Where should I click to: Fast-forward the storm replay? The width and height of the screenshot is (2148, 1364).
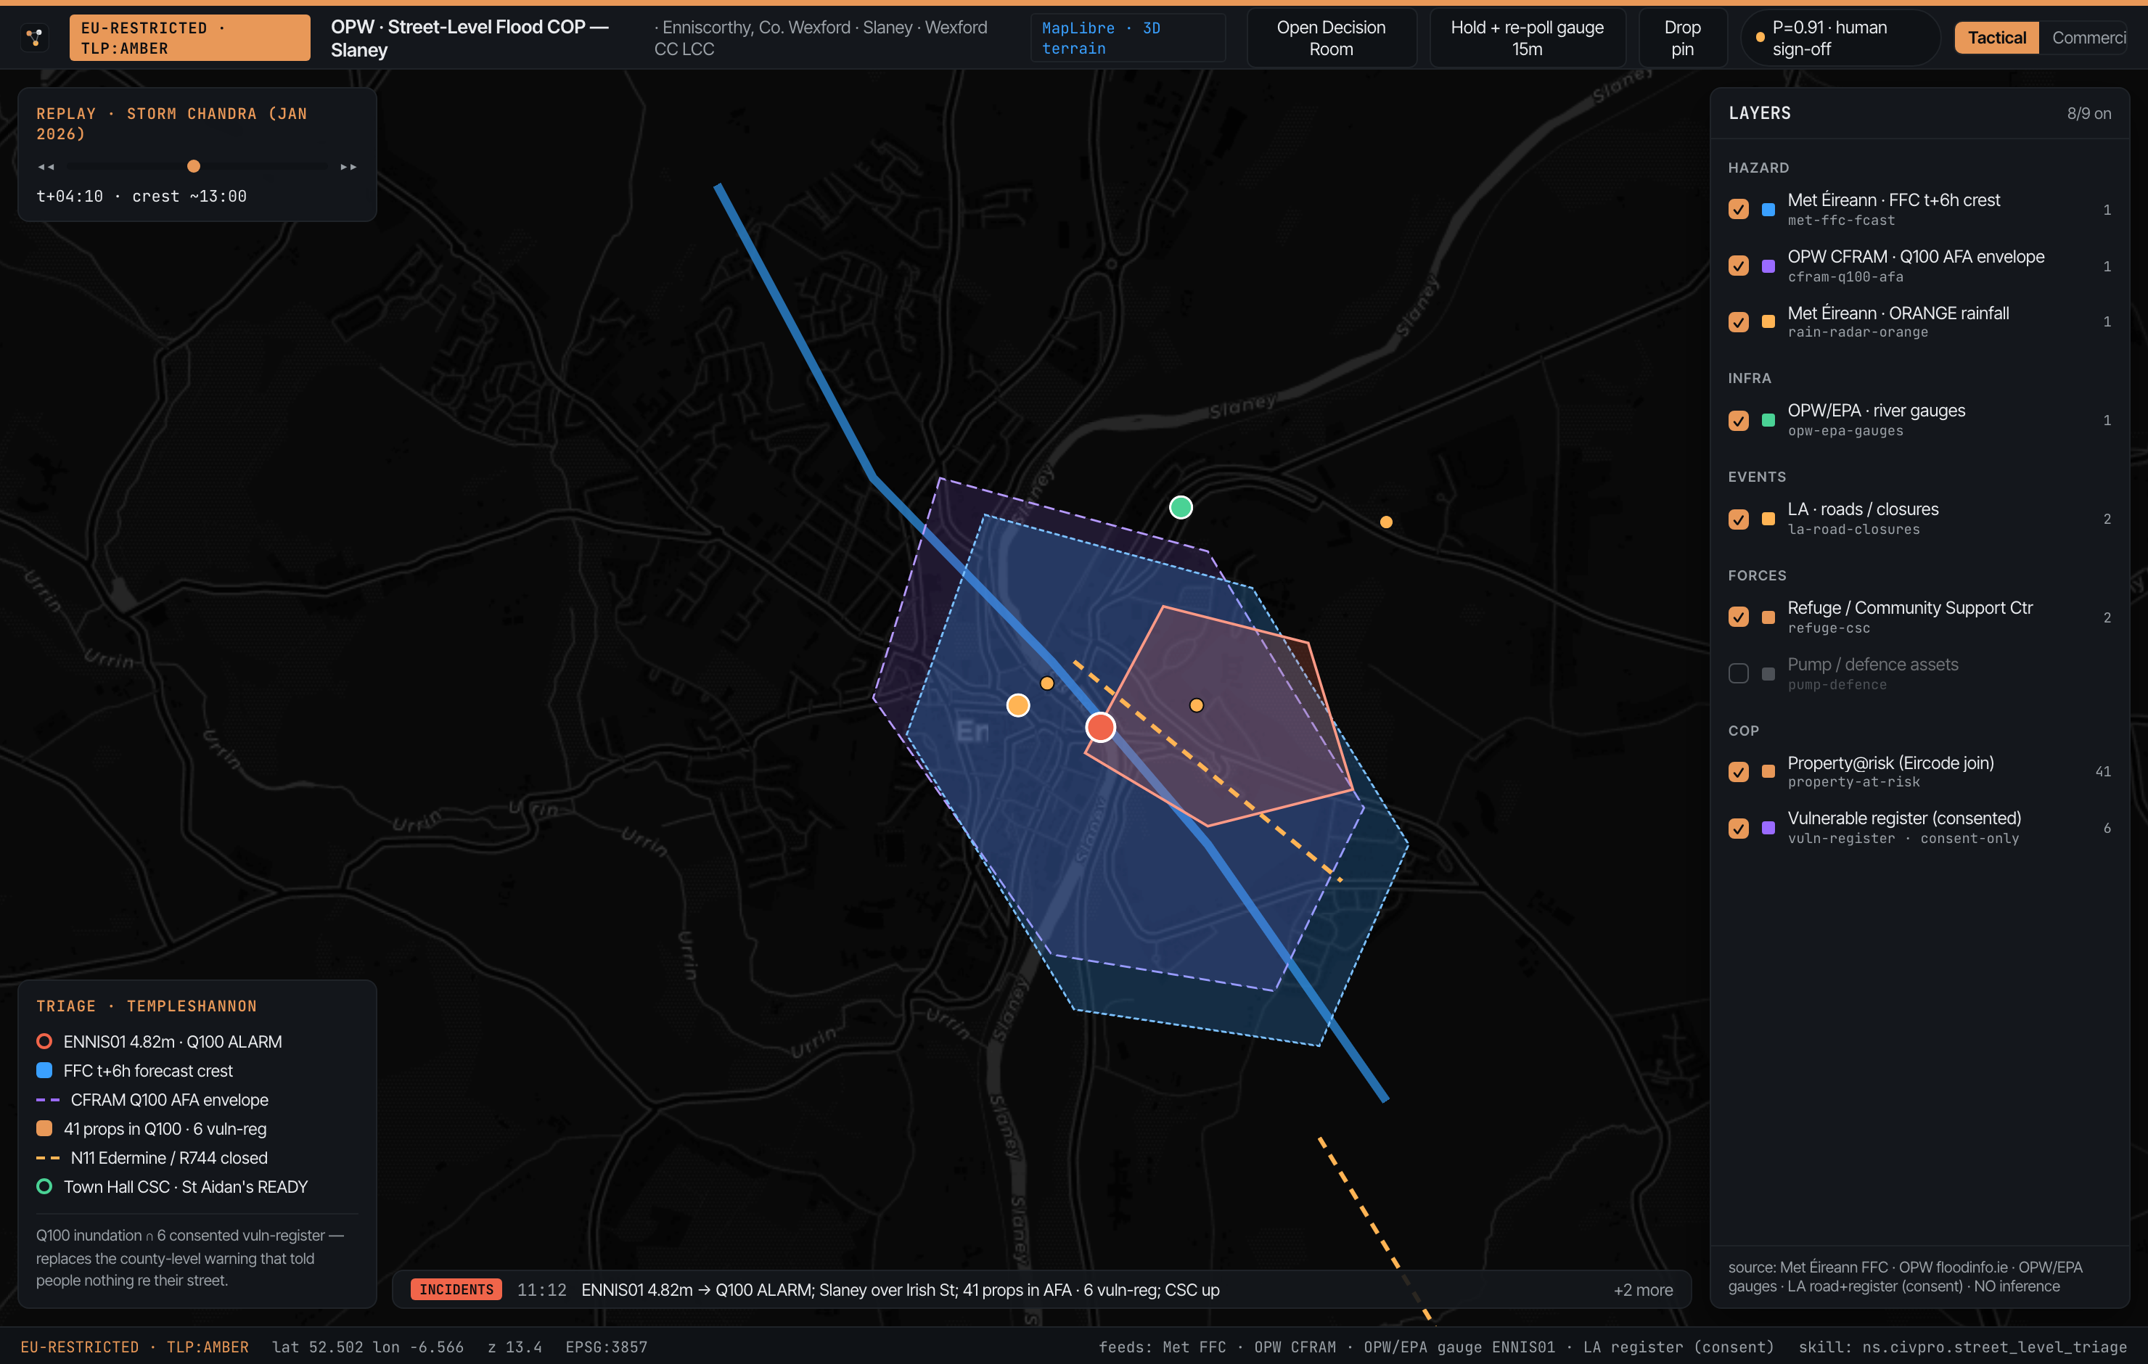click(x=349, y=167)
